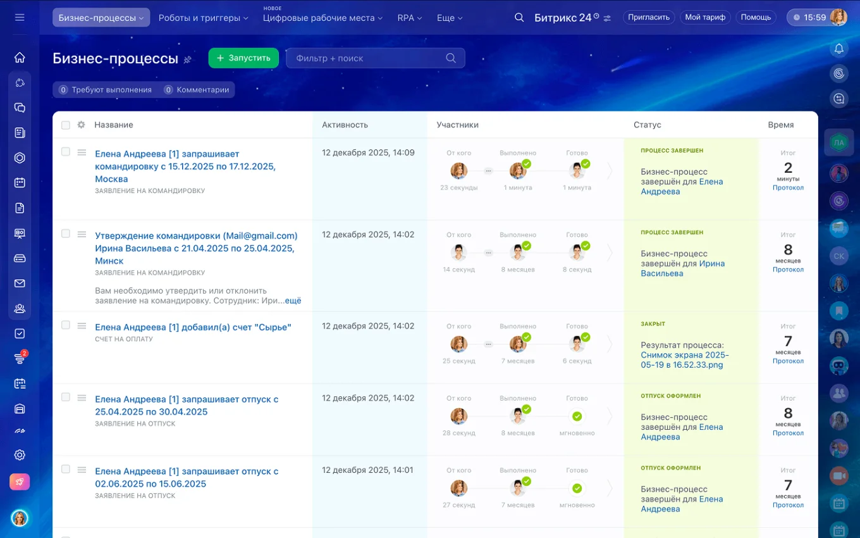The width and height of the screenshot is (860, 538).
Task: Pin the Бизнес-процессы page with pin icon
Action: pyautogui.click(x=187, y=59)
